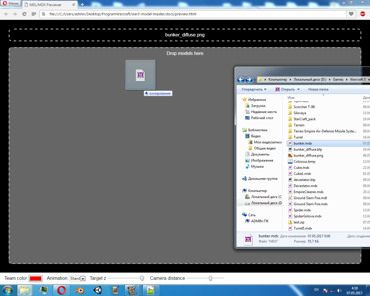Select the bunker.mdx file icon
Screen dimensions: 370x296
pos(290,143)
